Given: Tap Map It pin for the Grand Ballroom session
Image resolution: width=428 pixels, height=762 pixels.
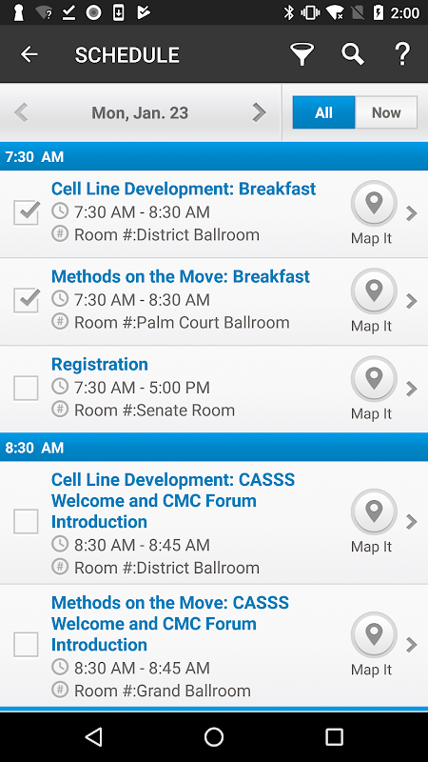Looking at the screenshot, I should [374, 634].
